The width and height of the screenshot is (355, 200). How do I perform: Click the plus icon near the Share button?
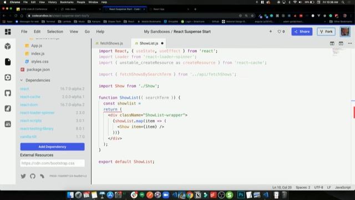(x=271, y=32)
